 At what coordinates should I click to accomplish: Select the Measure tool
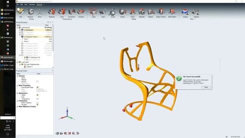(31, 12)
